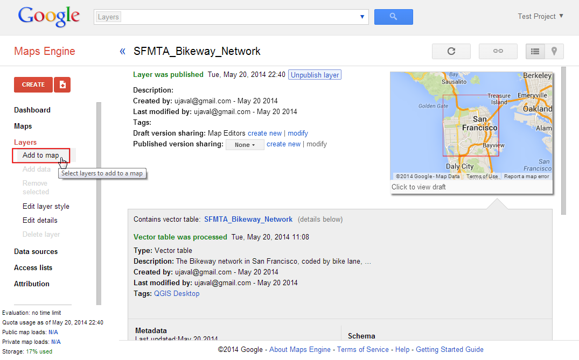Open Dashboard in the sidebar
The height and width of the screenshot is (360, 579).
click(32, 110)
